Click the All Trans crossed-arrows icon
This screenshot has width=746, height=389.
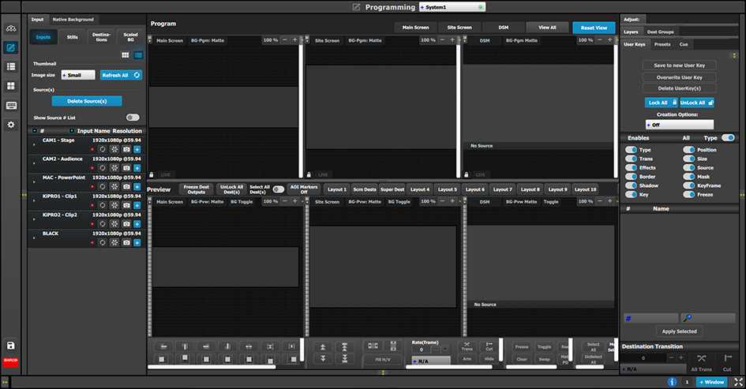click(x=701, y=358)
